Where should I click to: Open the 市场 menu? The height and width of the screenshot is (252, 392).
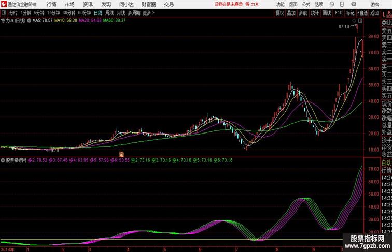click(x=69, y=4)
